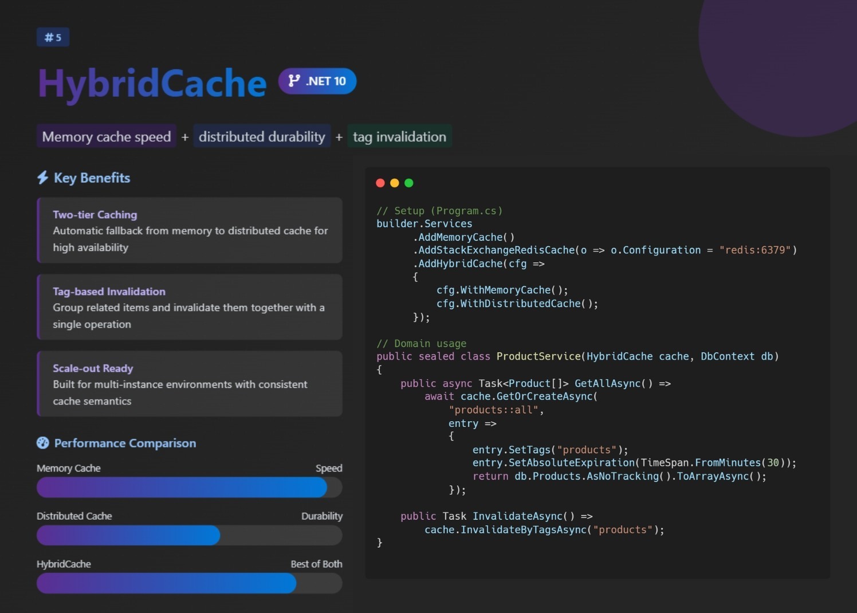
Task: Click the git branch icon in .NET 10 badge
Action: [294, 81]
